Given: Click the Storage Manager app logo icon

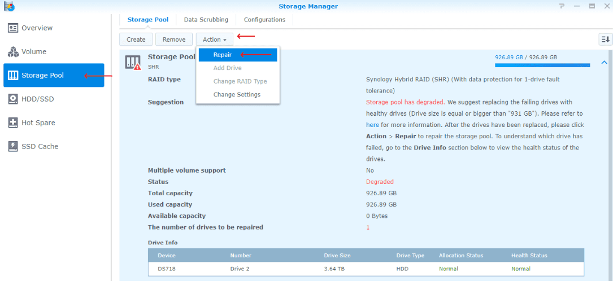Looking at the screenshot, I should pos(8,6).
